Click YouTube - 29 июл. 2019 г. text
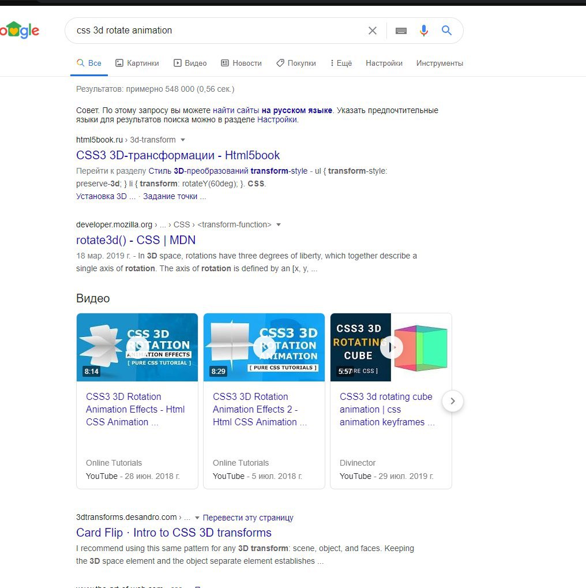Viewport: 586px width, 588px height. (386, 476)
